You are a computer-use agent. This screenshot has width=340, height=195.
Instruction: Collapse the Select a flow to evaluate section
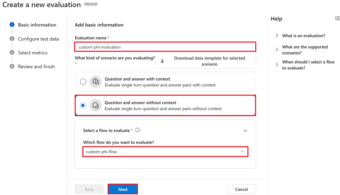point(245,131)
